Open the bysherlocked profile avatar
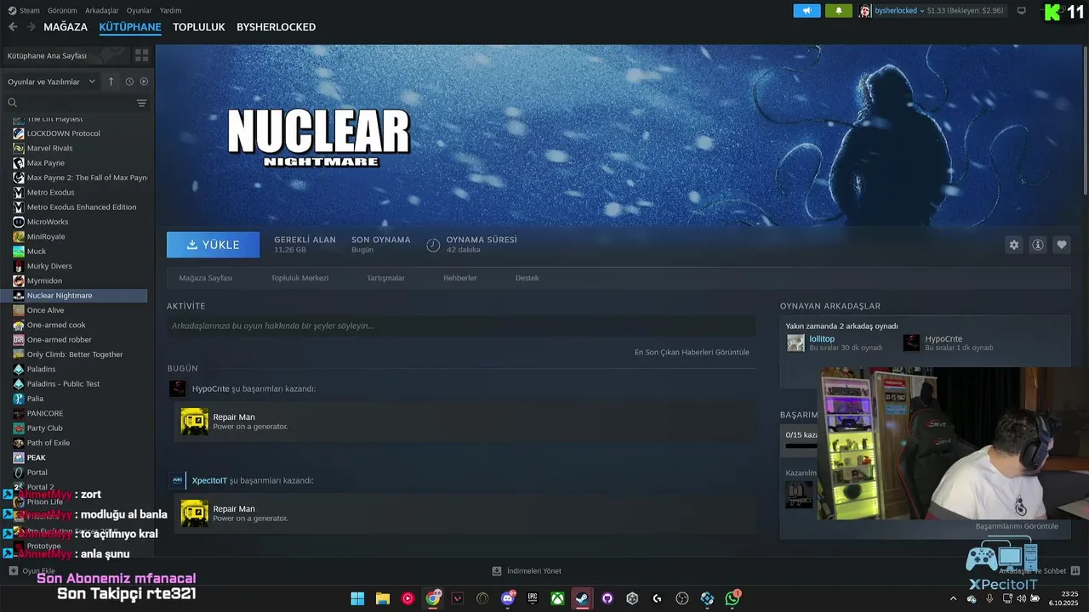The image size is (1089, 612). (865, 10)
